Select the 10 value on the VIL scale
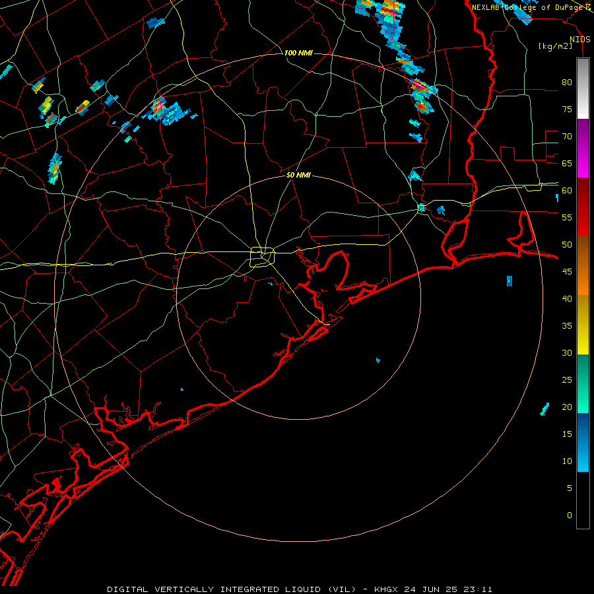 coord(567,461)
